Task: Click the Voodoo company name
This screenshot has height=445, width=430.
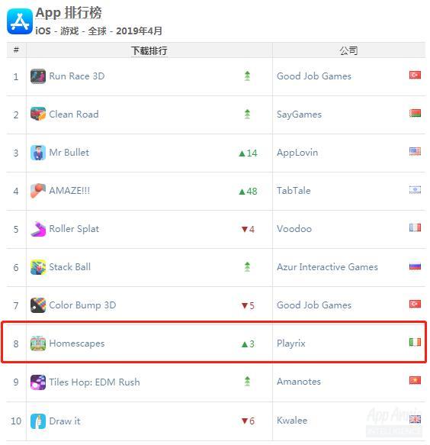Action: pos(294,229)
